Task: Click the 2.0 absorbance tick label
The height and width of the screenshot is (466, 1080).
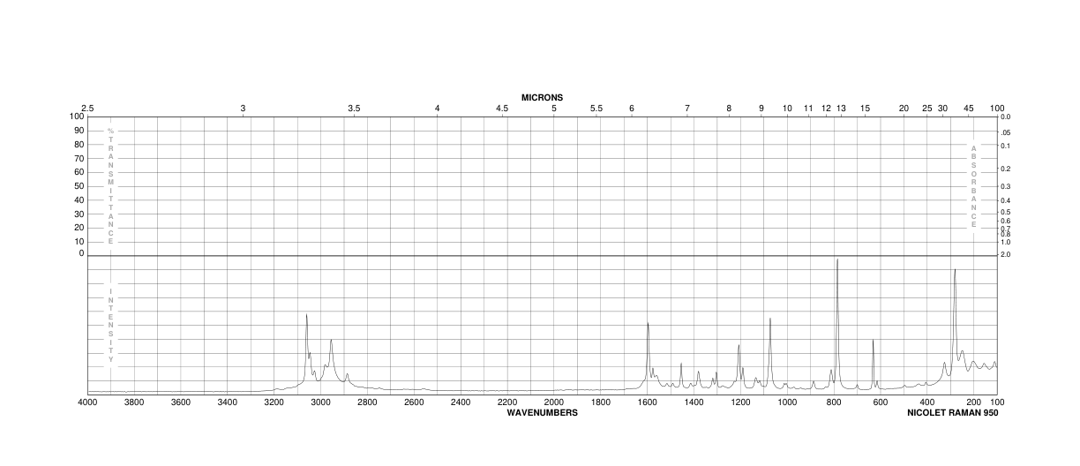Action: pyautogui.click(x=1006, y=254)
